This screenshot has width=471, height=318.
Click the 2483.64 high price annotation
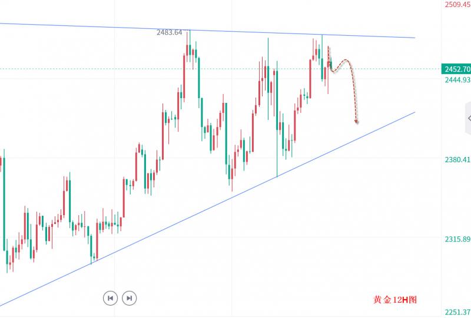(170, 32)
